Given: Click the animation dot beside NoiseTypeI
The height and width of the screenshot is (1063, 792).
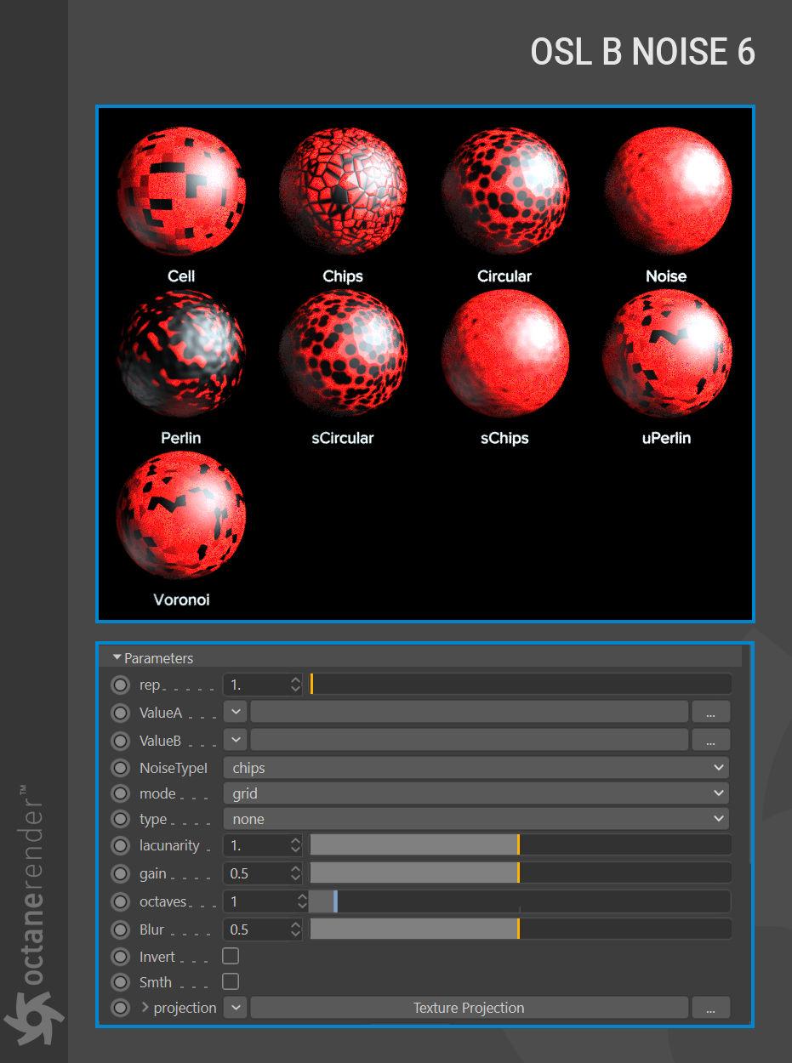Looking at the screenshot, I should tap(121, 768).
